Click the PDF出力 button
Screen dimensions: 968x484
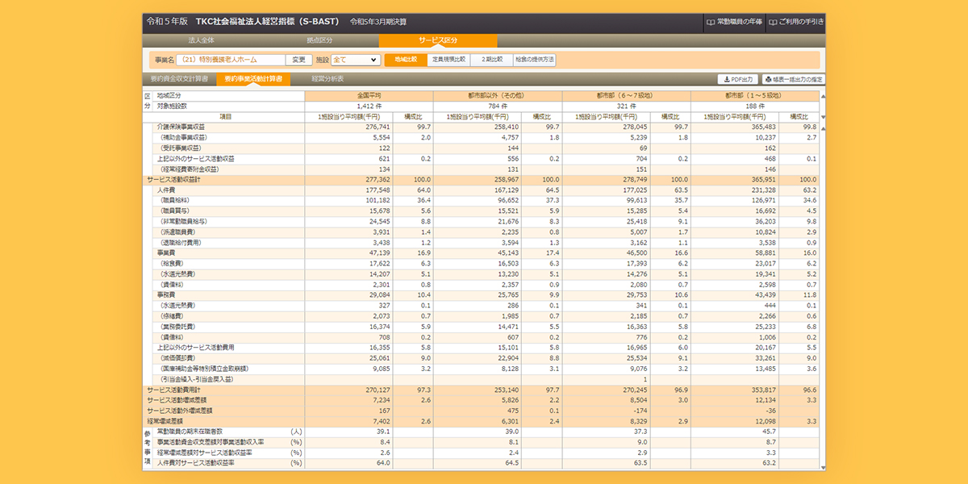[x=737, y=79]
